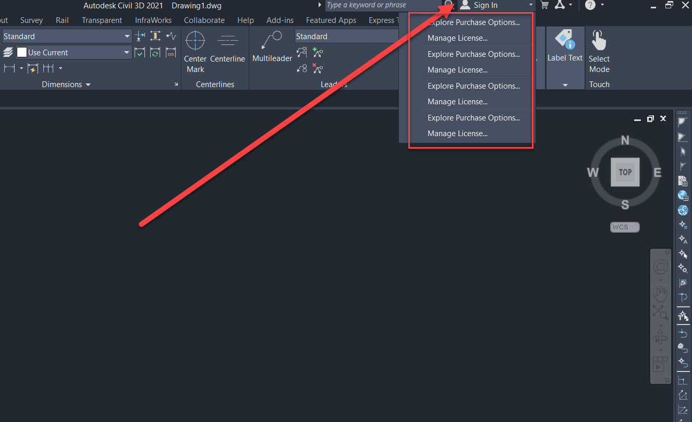Activate the Select Mode touch tool

coord(599,51)
